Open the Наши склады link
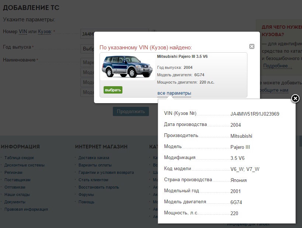302x228 pixels. pos(17,194)
